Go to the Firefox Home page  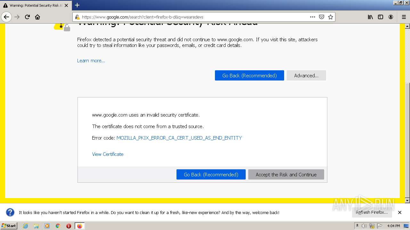(37, 17)
